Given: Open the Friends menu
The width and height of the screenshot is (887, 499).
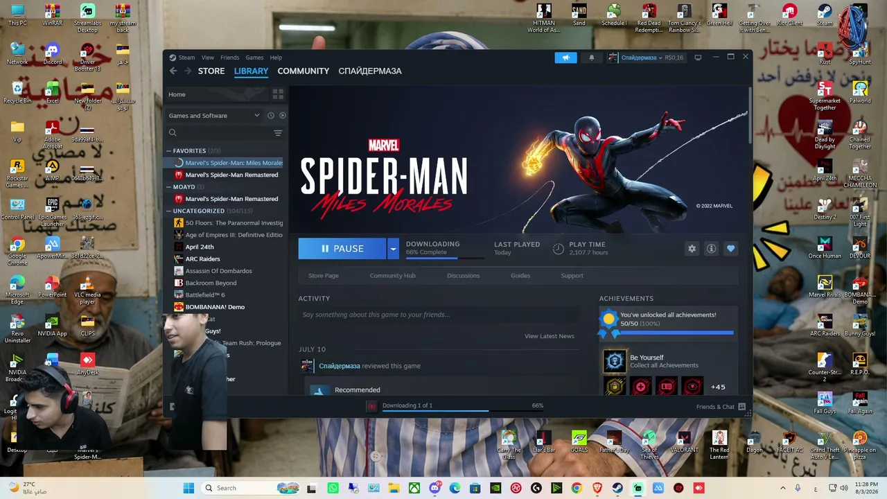Looking at the screenshot, I should 230,58.
